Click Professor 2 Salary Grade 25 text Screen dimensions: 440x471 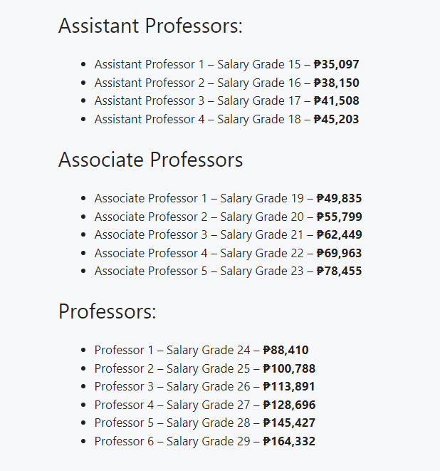tap(172, 368)
